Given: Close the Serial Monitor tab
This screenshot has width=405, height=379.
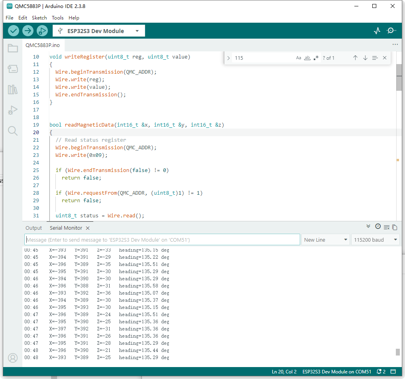Looking at the screenshot, I should [x=88, y=228].
